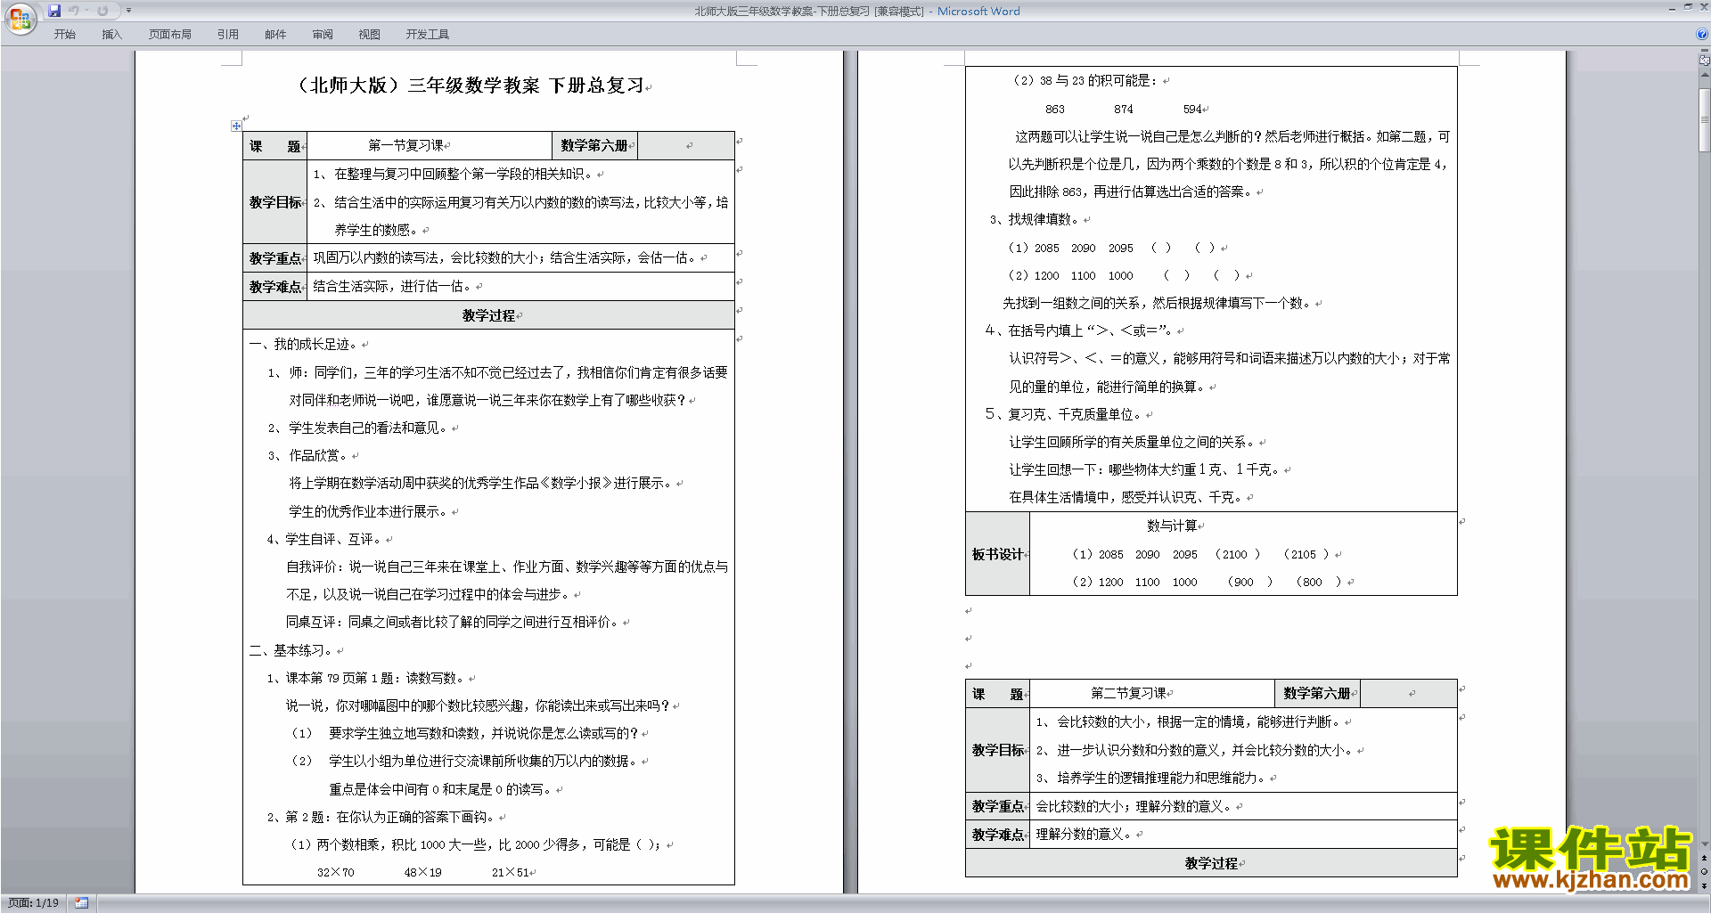
Task: Click the vertical scrollbar thumb
Action: pos(1705,118)
